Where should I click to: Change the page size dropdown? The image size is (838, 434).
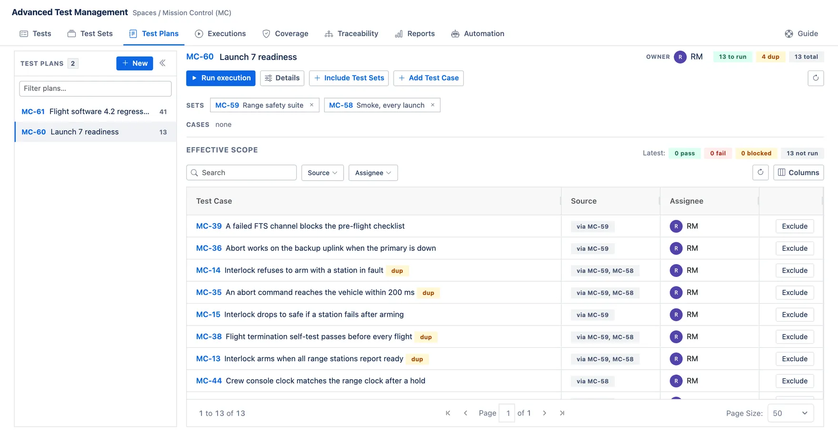pos(790,413)
